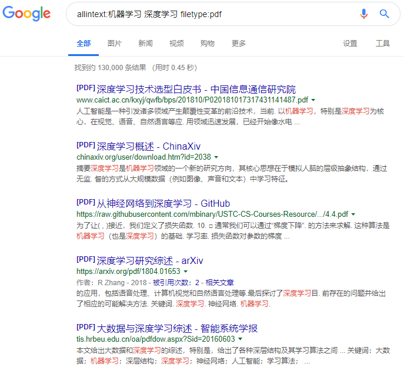This screenshot has width=404, height=370.
Task: Open the 工具 search tools
Action: click(x=383, y=44)
